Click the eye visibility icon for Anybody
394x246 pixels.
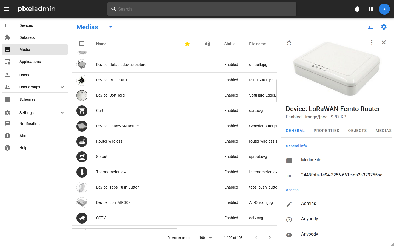click(x=289, y=235)
